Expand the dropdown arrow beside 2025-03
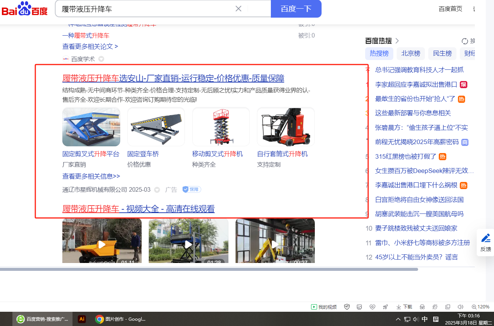The width and height of the screenshot is (494, 326). [x=157, y=190]
